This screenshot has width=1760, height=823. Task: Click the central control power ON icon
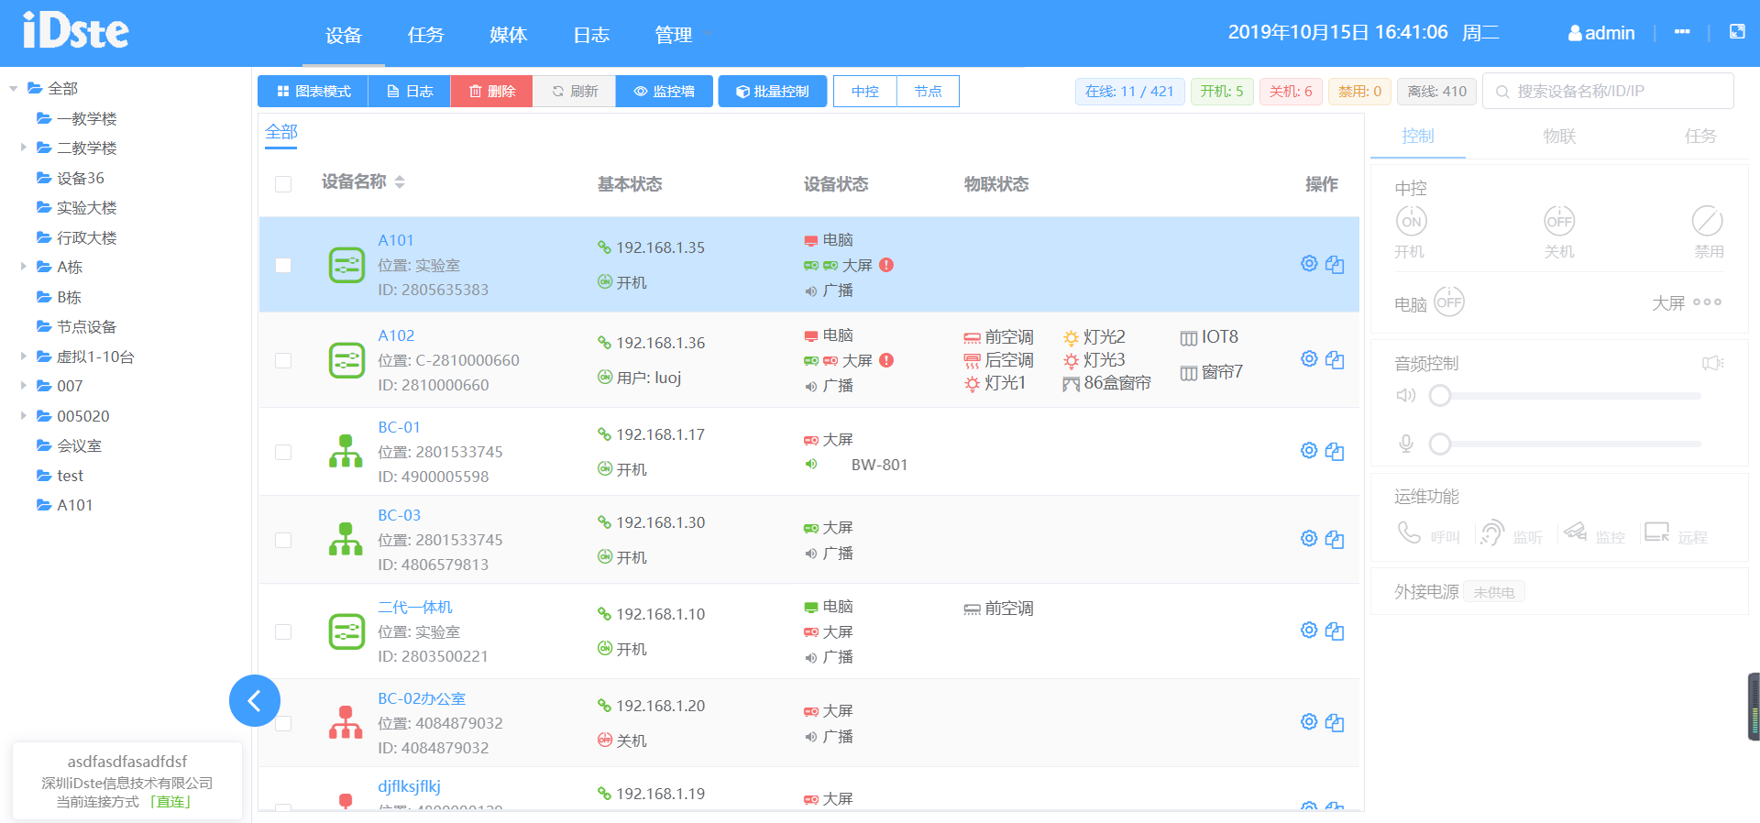coord(1411,221)
